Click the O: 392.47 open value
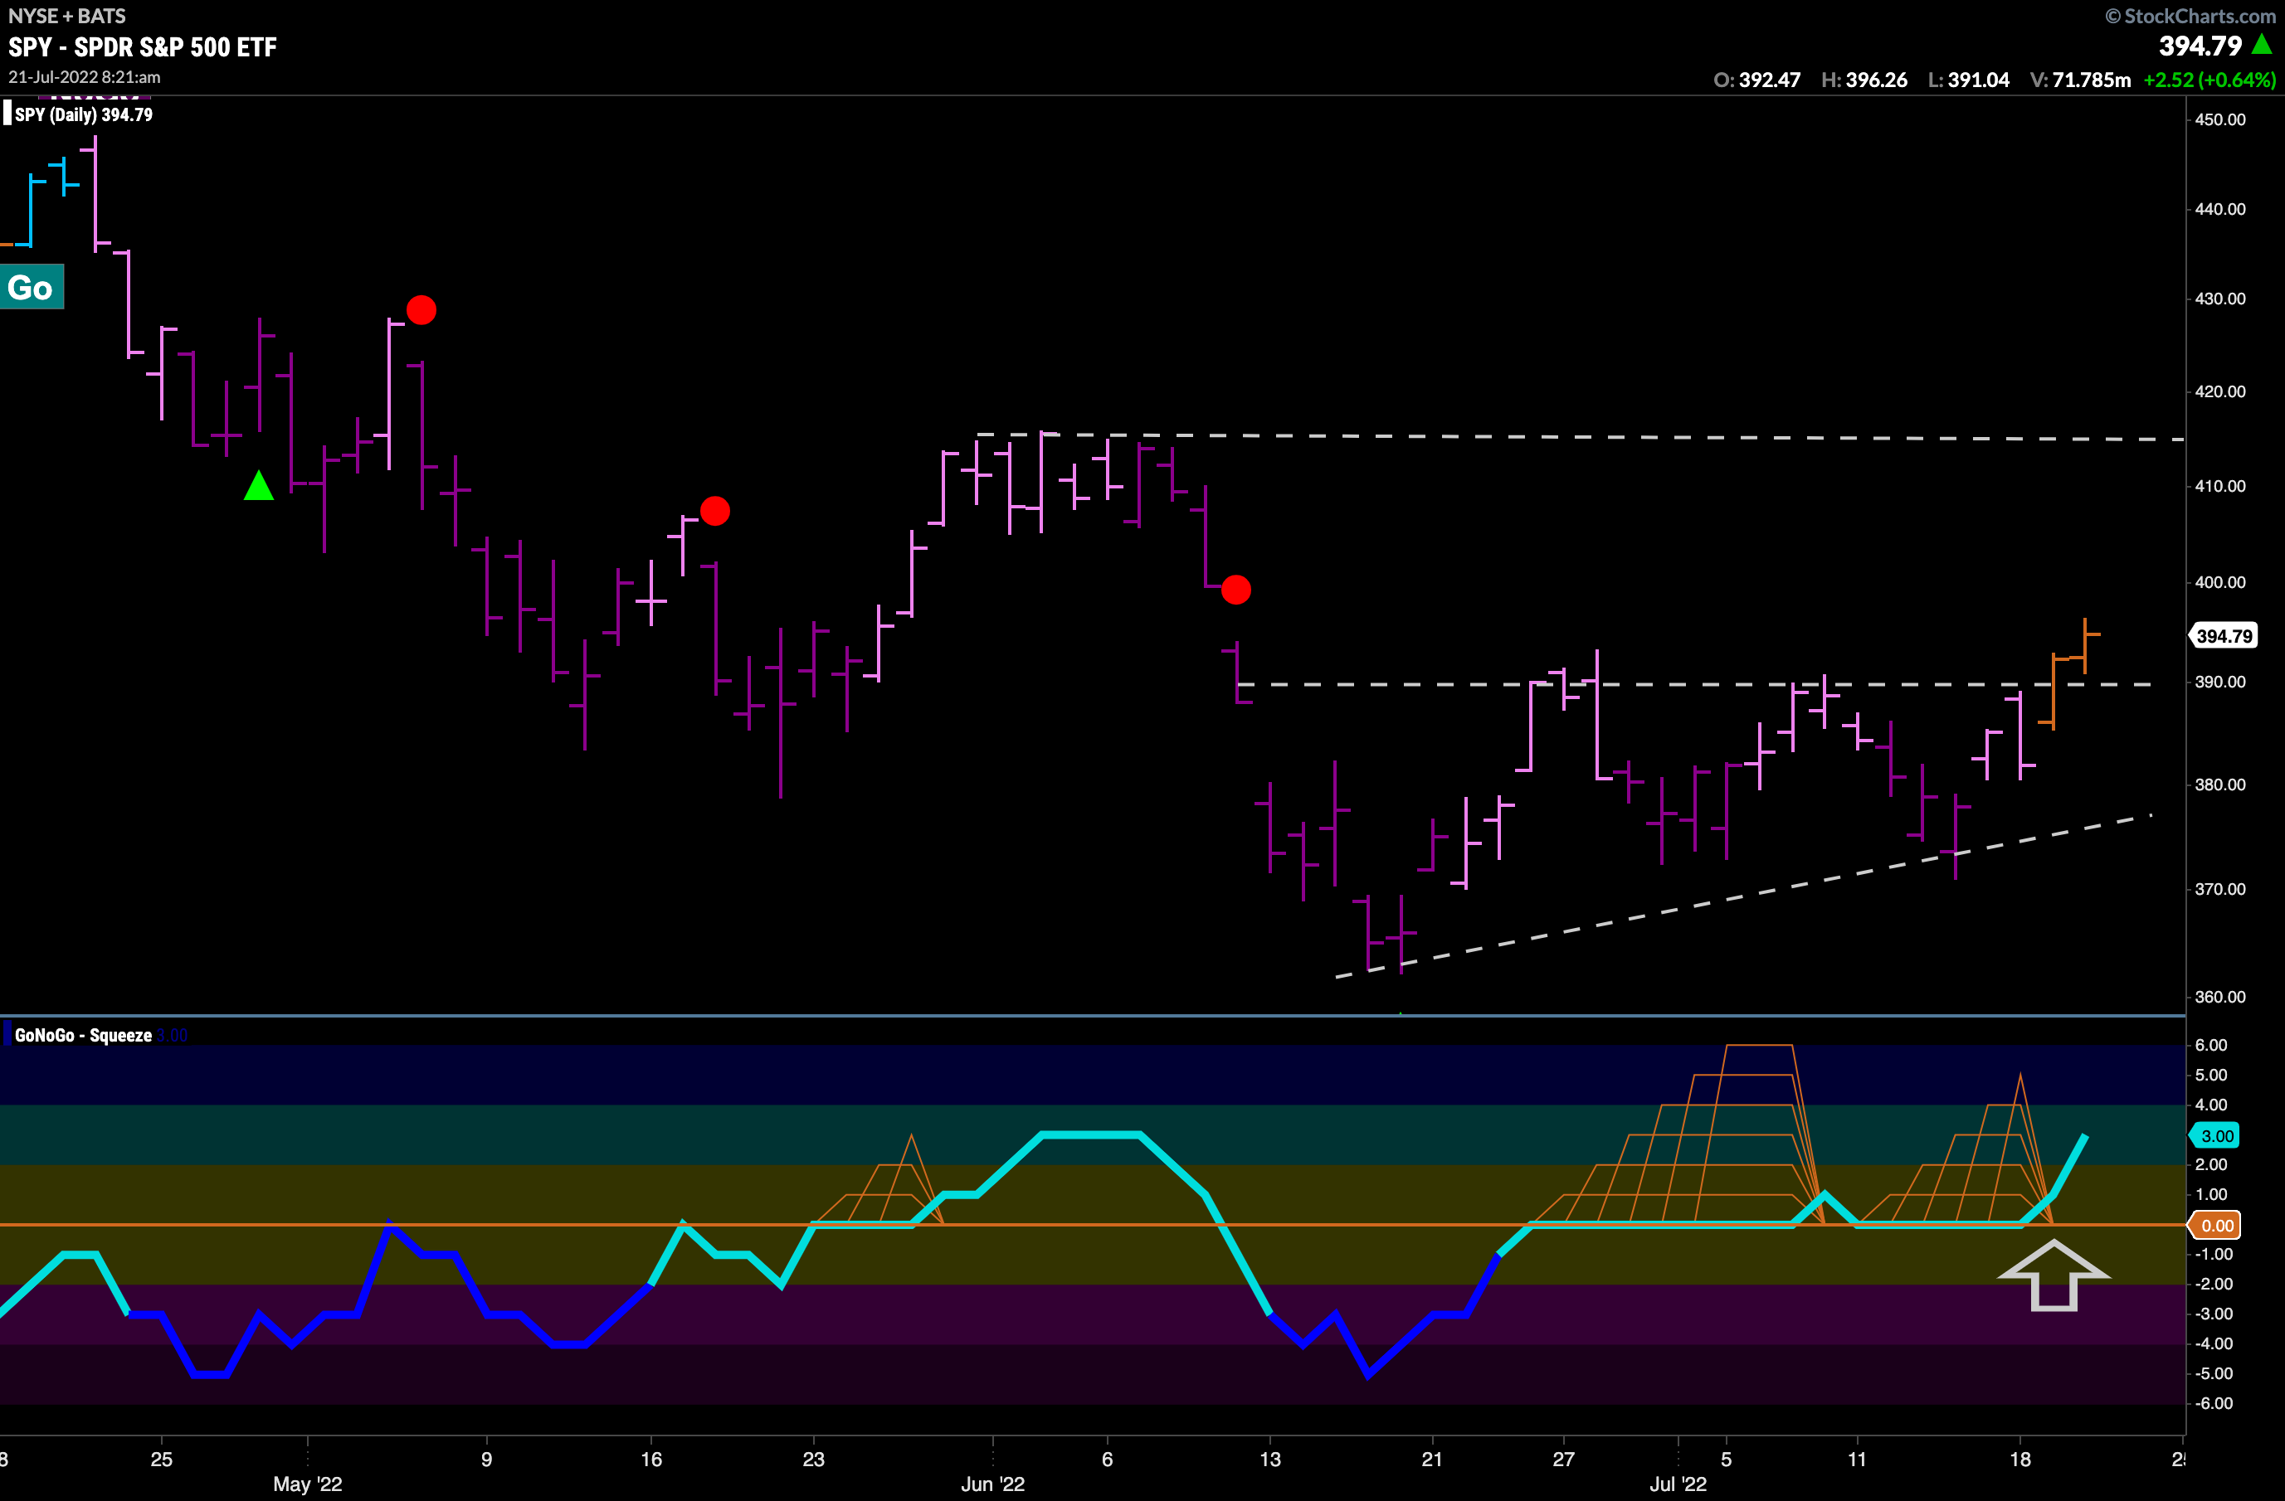 pyautogui.click(x=1757, y=80)
